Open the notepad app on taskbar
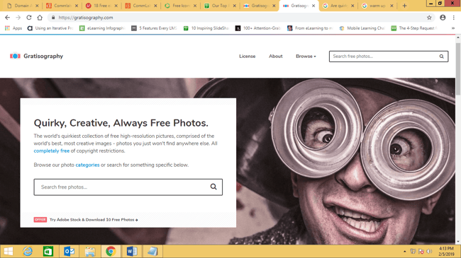Image resolution: width=461 pixels, height=258 pixels. [x=152, y=252]
